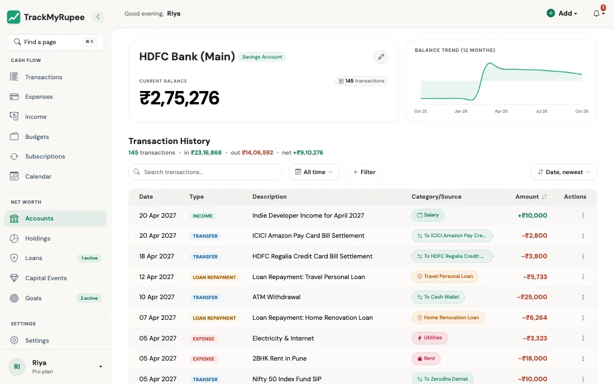Click the 1 active Loans badge
Viewport: 614px width, 384px height.
point(89,258)
